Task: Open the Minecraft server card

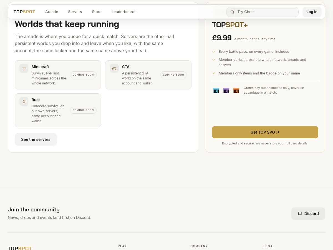Action: click(58, 75)
